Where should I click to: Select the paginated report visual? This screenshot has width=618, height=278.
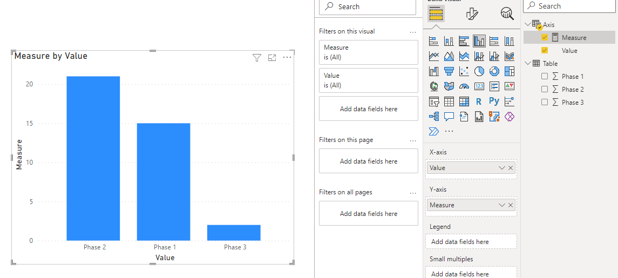tap(479, 117)
